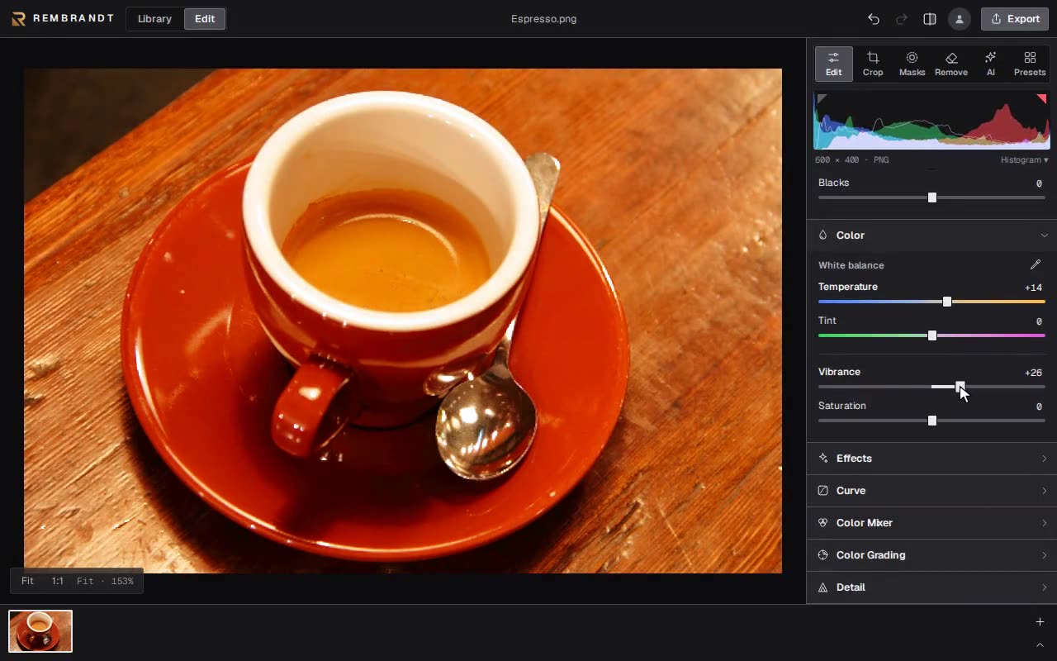Collapse the Color section
Screen dimensions: 1057x661
coord(931,235)
